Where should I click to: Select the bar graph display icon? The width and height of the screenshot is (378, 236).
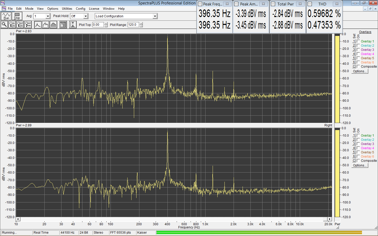(54, 25)
